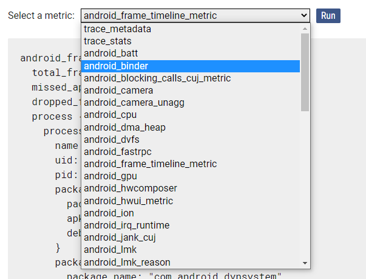This screenshot has width=366, height=279.
Task: Pick android_dvfs from dropdown list
Action: tap(111, 139)
